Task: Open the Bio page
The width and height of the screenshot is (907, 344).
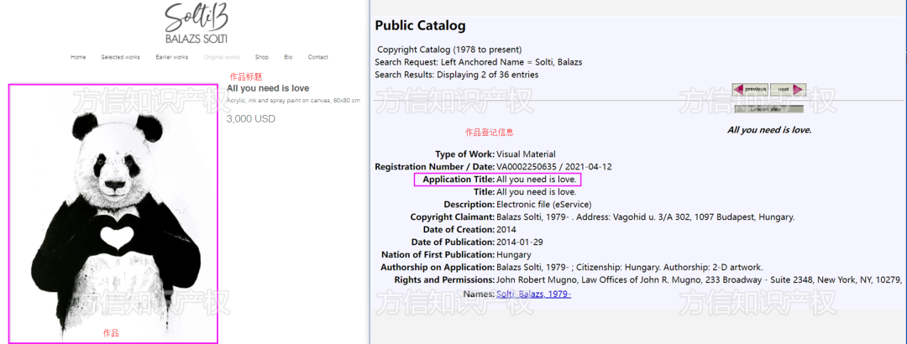Action: pos(288,57)
